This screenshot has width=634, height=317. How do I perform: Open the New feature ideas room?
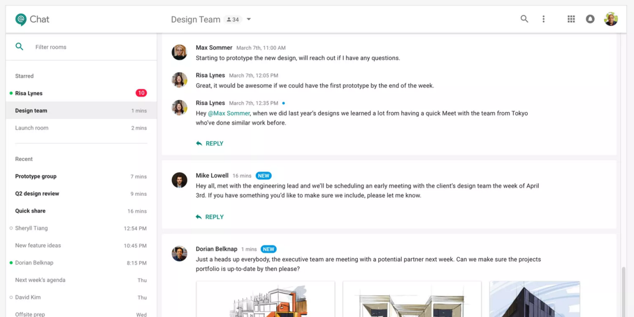point(81,246)
